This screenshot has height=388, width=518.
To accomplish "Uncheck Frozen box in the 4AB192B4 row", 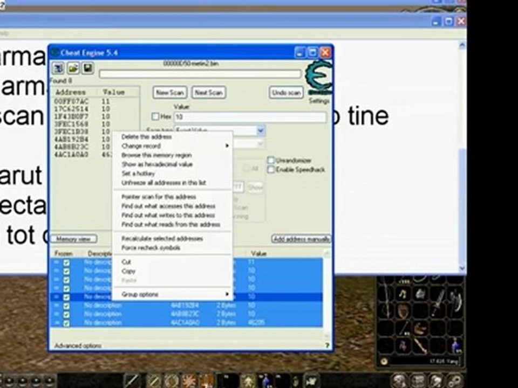I will [66, 306].
